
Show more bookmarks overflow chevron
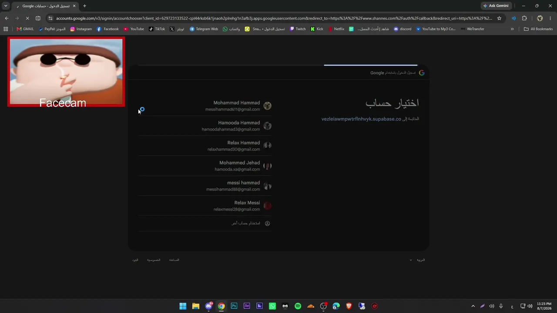[512, 29]
